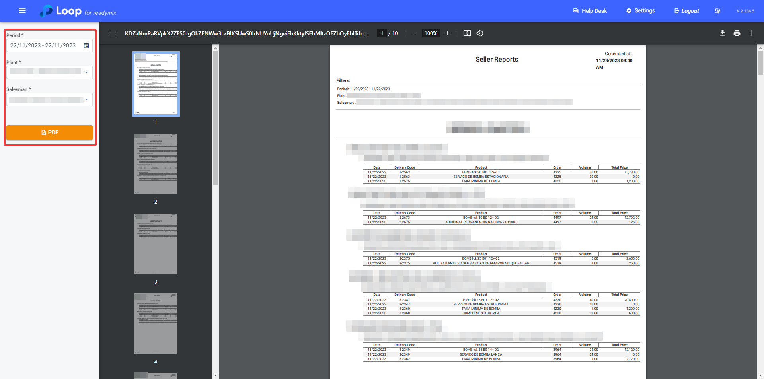Zoom in on the PDF
This screenshot has width=764, height=379.
point(448,33)
